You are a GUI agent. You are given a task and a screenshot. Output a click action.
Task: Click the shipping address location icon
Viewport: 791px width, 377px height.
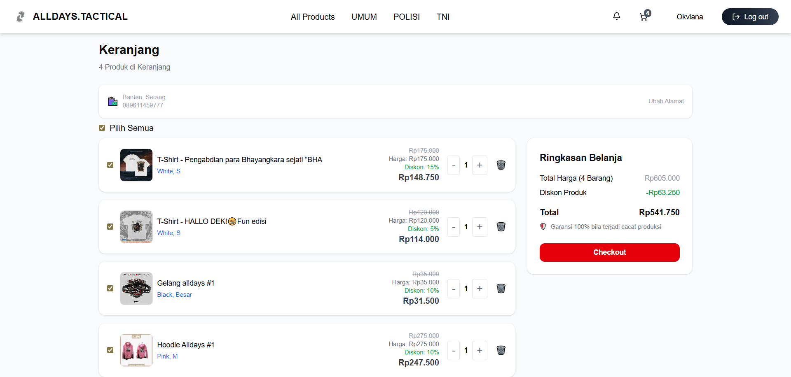click(112, 101)
